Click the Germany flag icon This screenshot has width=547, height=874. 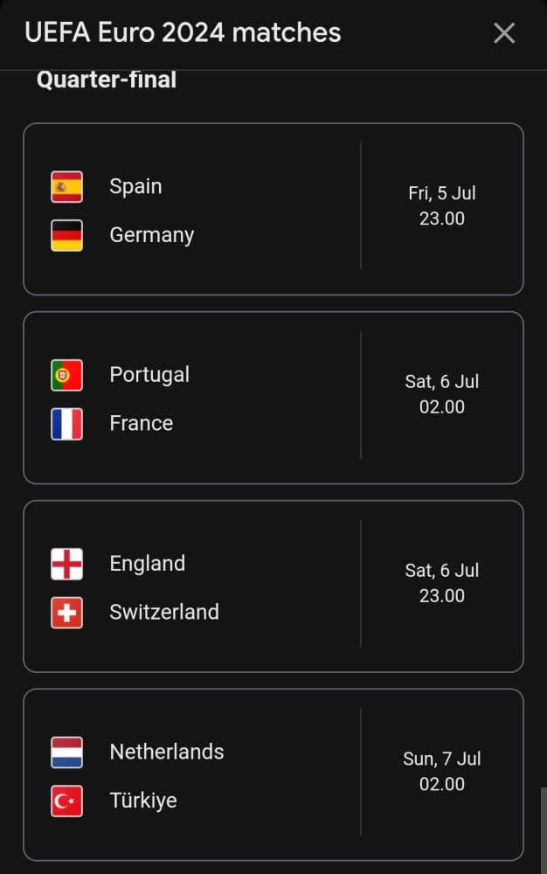67,235
